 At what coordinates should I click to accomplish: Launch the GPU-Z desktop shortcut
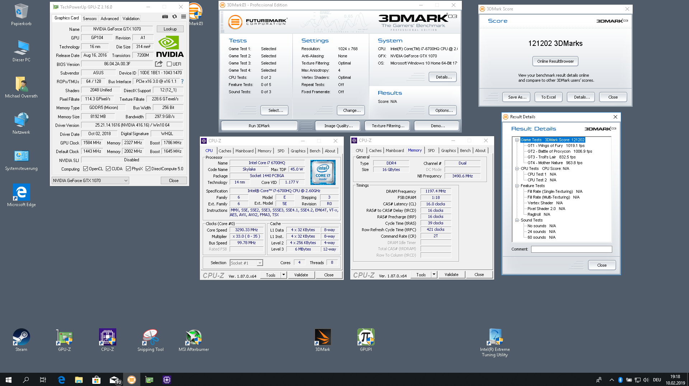(64, 340)
